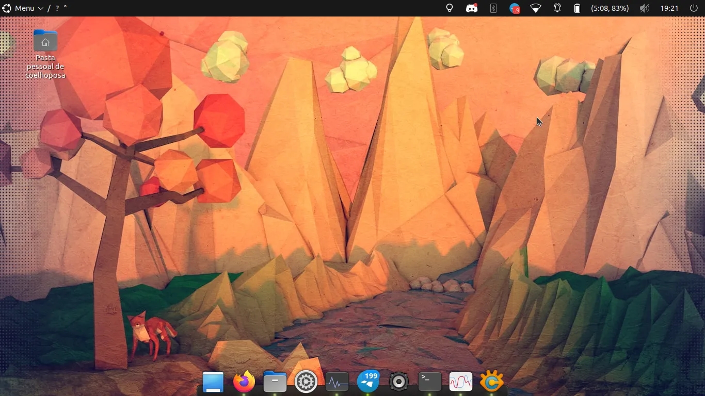Expand the Menu dropdown chevron
The image size is (705, 396).
point(40,8)
